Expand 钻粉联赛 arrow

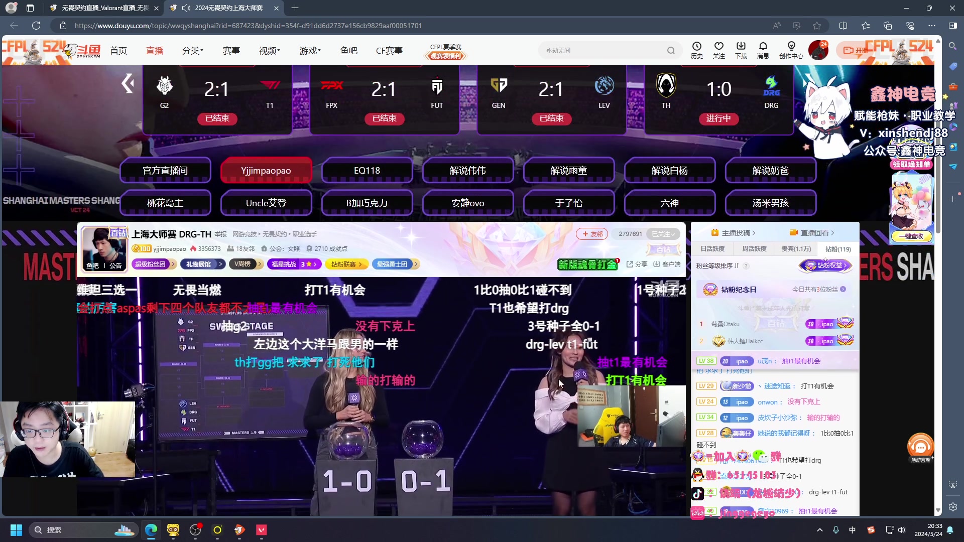(360, 264)
